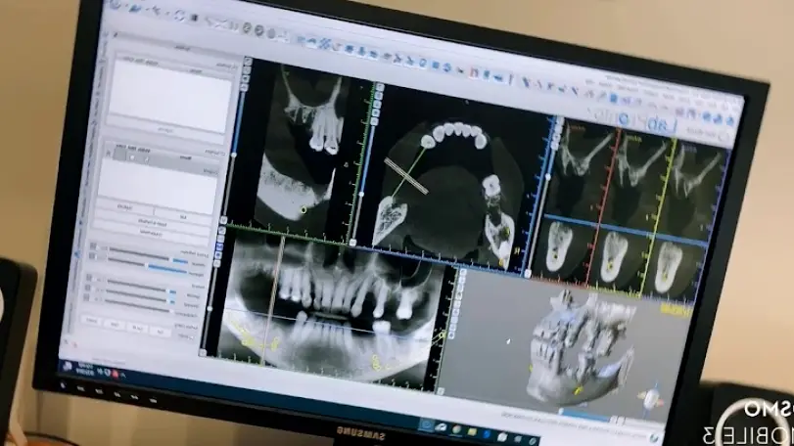This screenshot has width=794, height=446.
Task: Click the first gray round checkmark toolbar icon
Action: [247, 27]
